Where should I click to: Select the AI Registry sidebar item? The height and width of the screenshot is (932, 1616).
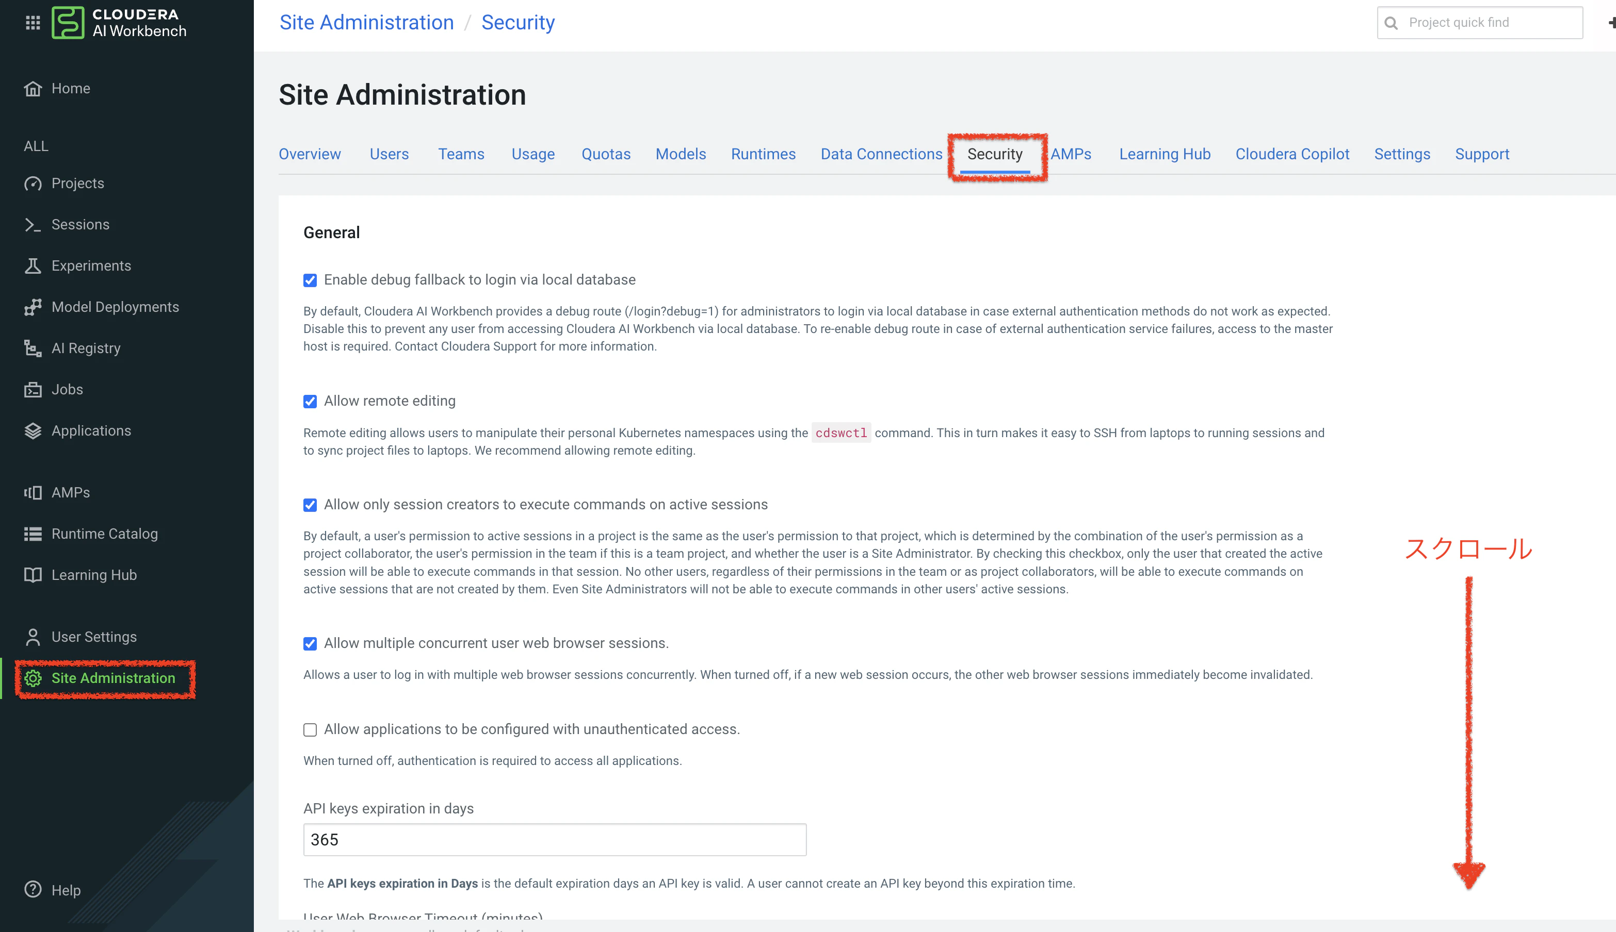[x=85, y=347]
